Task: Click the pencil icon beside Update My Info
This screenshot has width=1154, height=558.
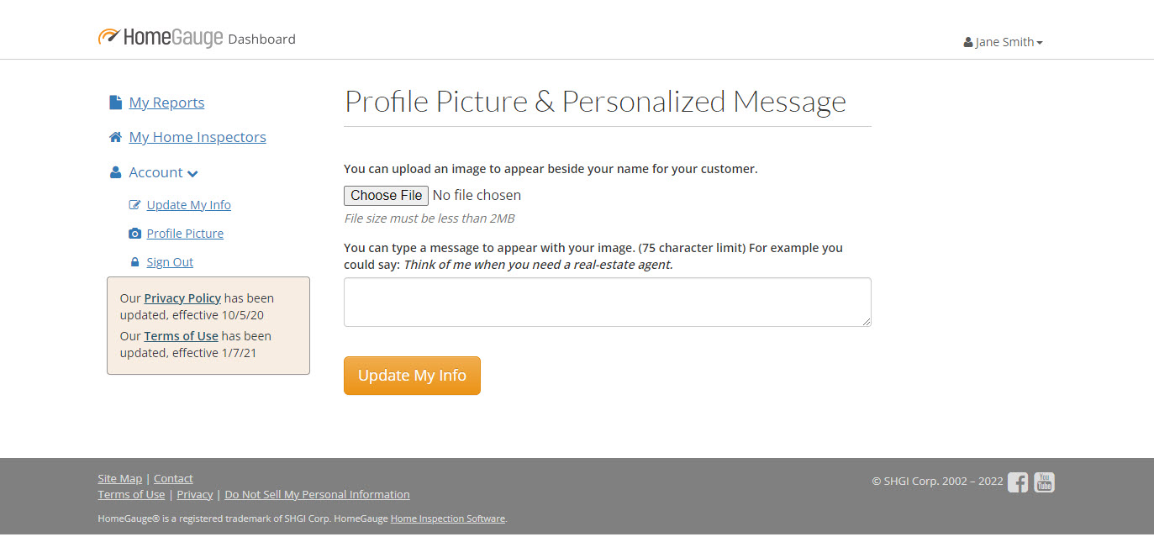Action: [x=134, y=205]
